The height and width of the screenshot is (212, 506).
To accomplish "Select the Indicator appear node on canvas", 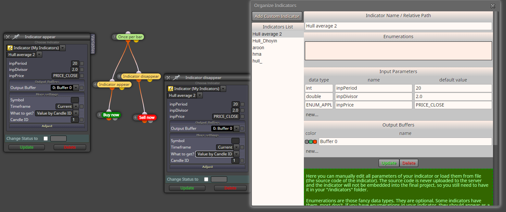I will pos(114,84).
